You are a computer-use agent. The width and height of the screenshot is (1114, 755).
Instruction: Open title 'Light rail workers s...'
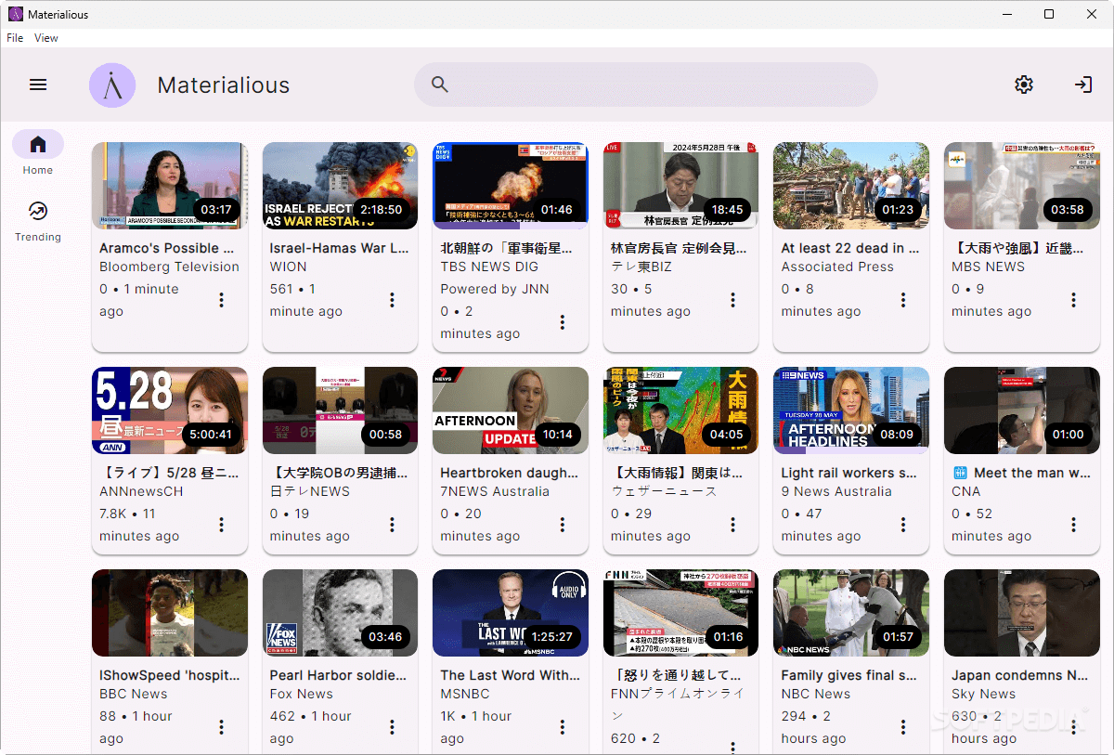point(849,473)
